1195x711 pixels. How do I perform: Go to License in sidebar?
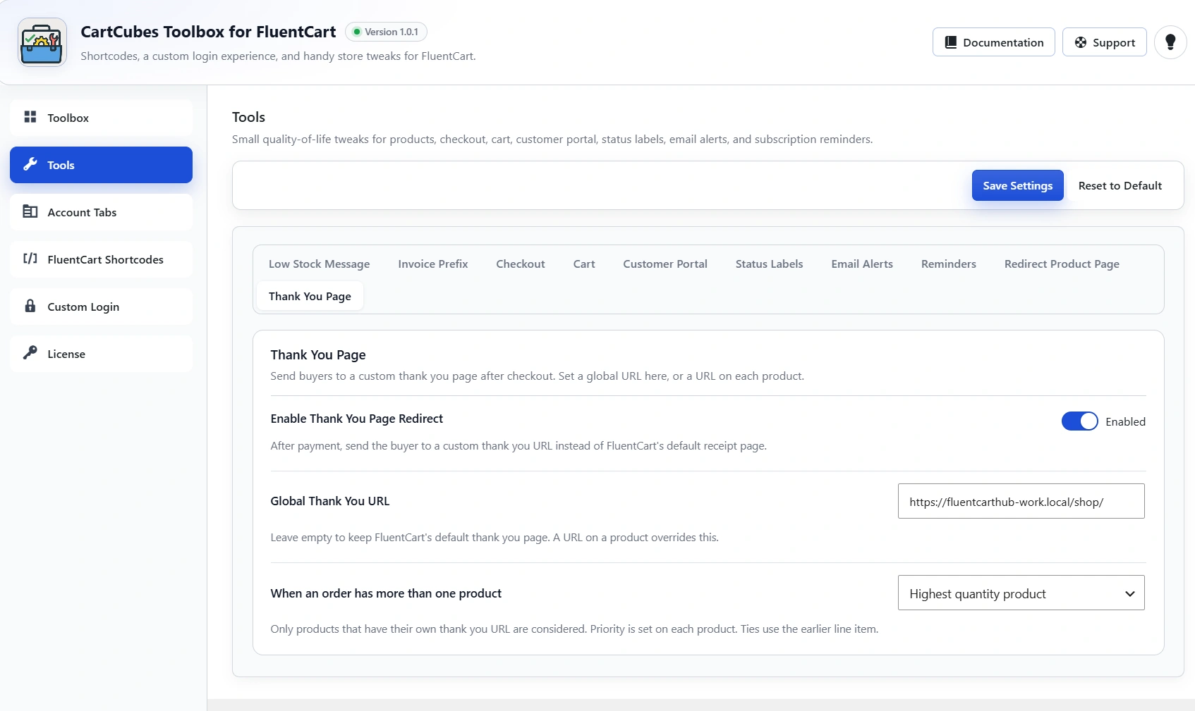[101, 354]
